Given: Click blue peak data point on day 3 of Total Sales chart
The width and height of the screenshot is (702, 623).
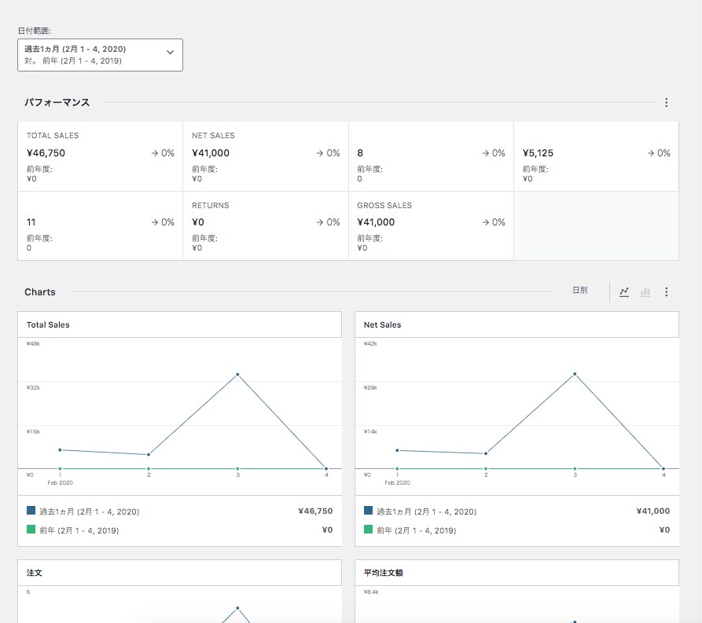Looking at the screenshot, I should point(237,375).
